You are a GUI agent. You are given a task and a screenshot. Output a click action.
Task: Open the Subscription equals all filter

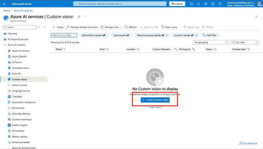pyautogui.click(x=93, y=35)
